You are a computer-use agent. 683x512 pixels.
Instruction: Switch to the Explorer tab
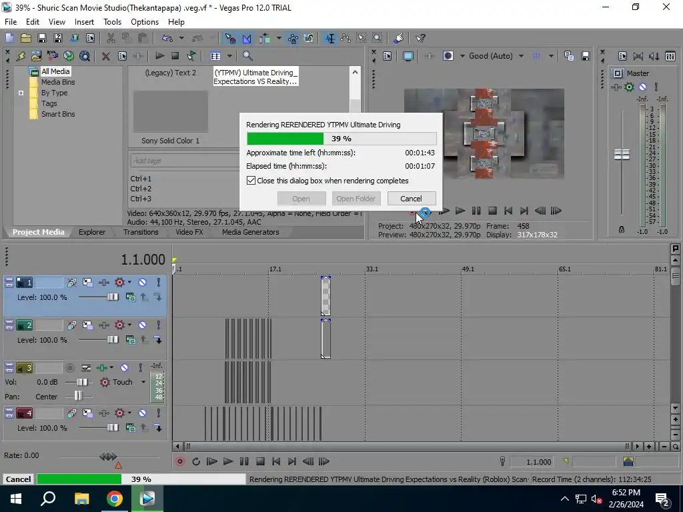[92, 232]
